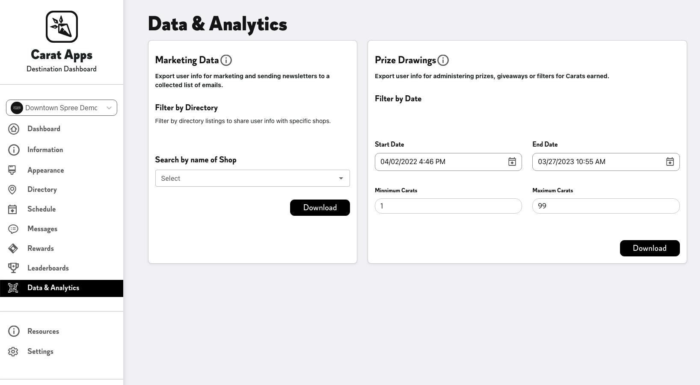This screenshot has height=385, width=700.
Task: Focus the Minimum Carats input field
Action: point(448,206)
